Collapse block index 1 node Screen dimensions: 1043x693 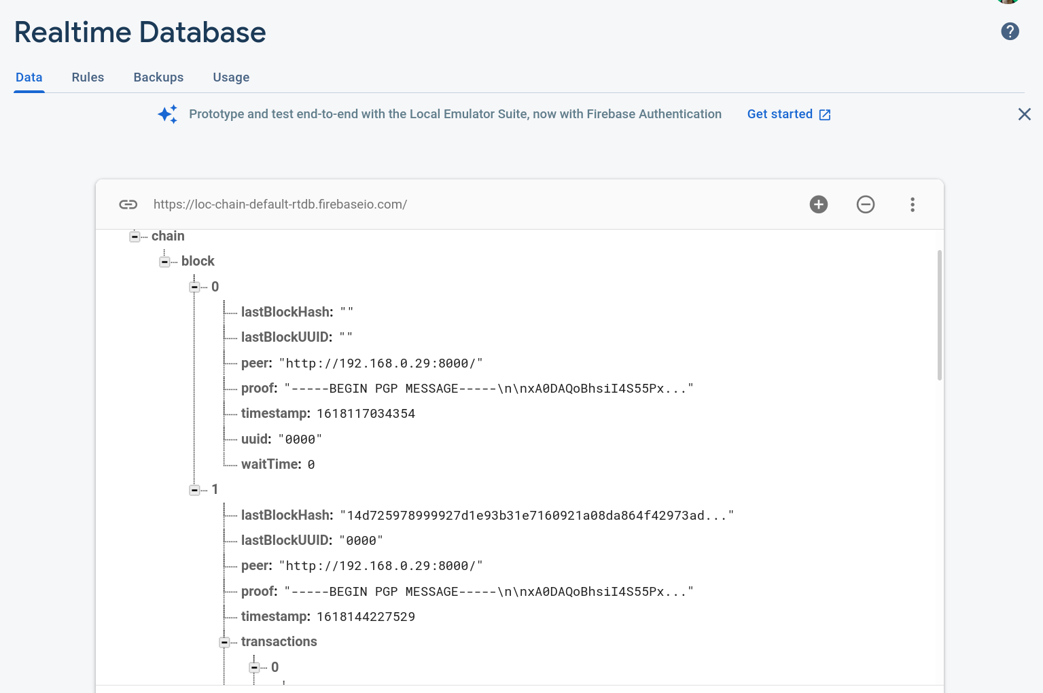pyautogui.click(x=194, y=490)
